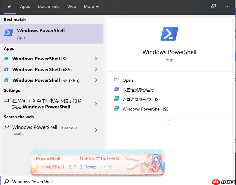Switch to the Documents tab

click(49, 7)
